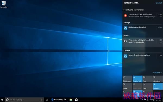Screen dimensions: 163x102
Task: Open the All settings tile
Action: coord(158,79)
